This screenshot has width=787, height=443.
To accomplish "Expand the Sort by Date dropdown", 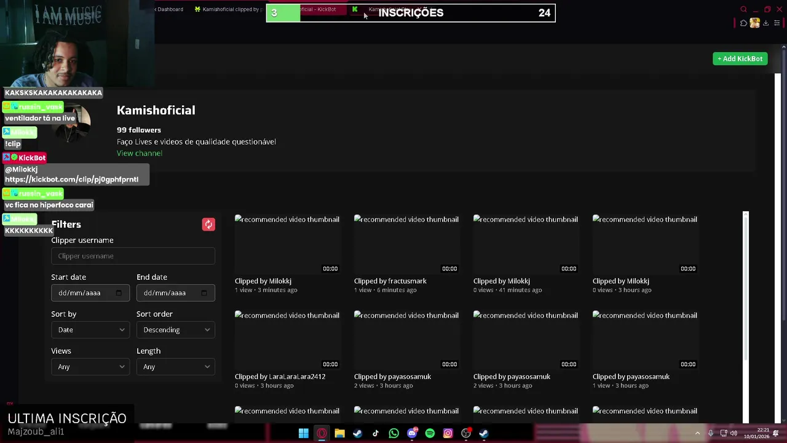I will tap(90, 330).
